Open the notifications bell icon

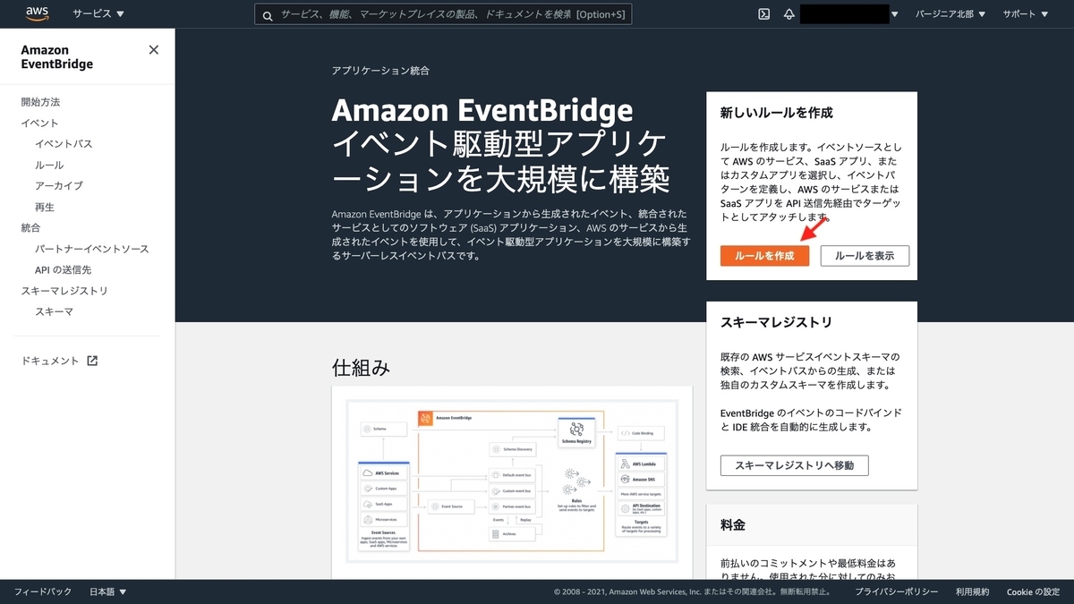pyautogui.click(x=789, y=14)
